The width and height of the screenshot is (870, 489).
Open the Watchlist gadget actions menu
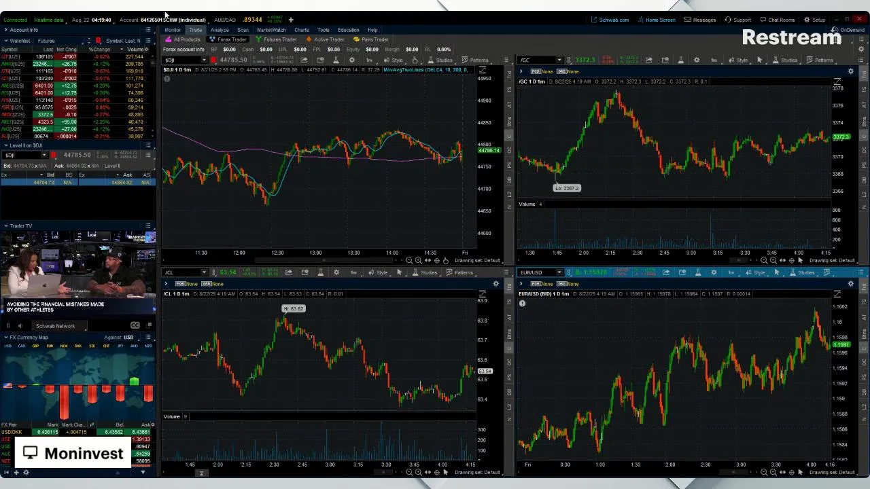(149, 41)
